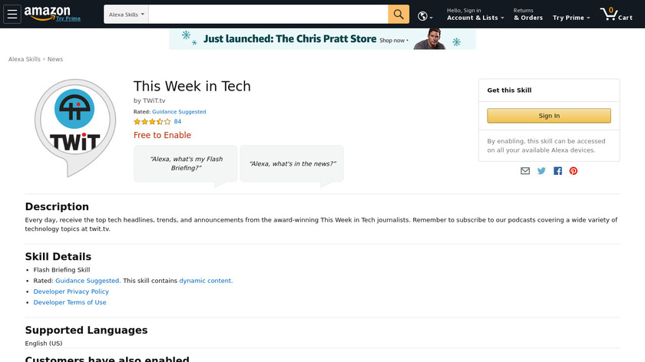Expand the Alexa Skills search category dropdown

pyautogui.click(x=126, y=15)
